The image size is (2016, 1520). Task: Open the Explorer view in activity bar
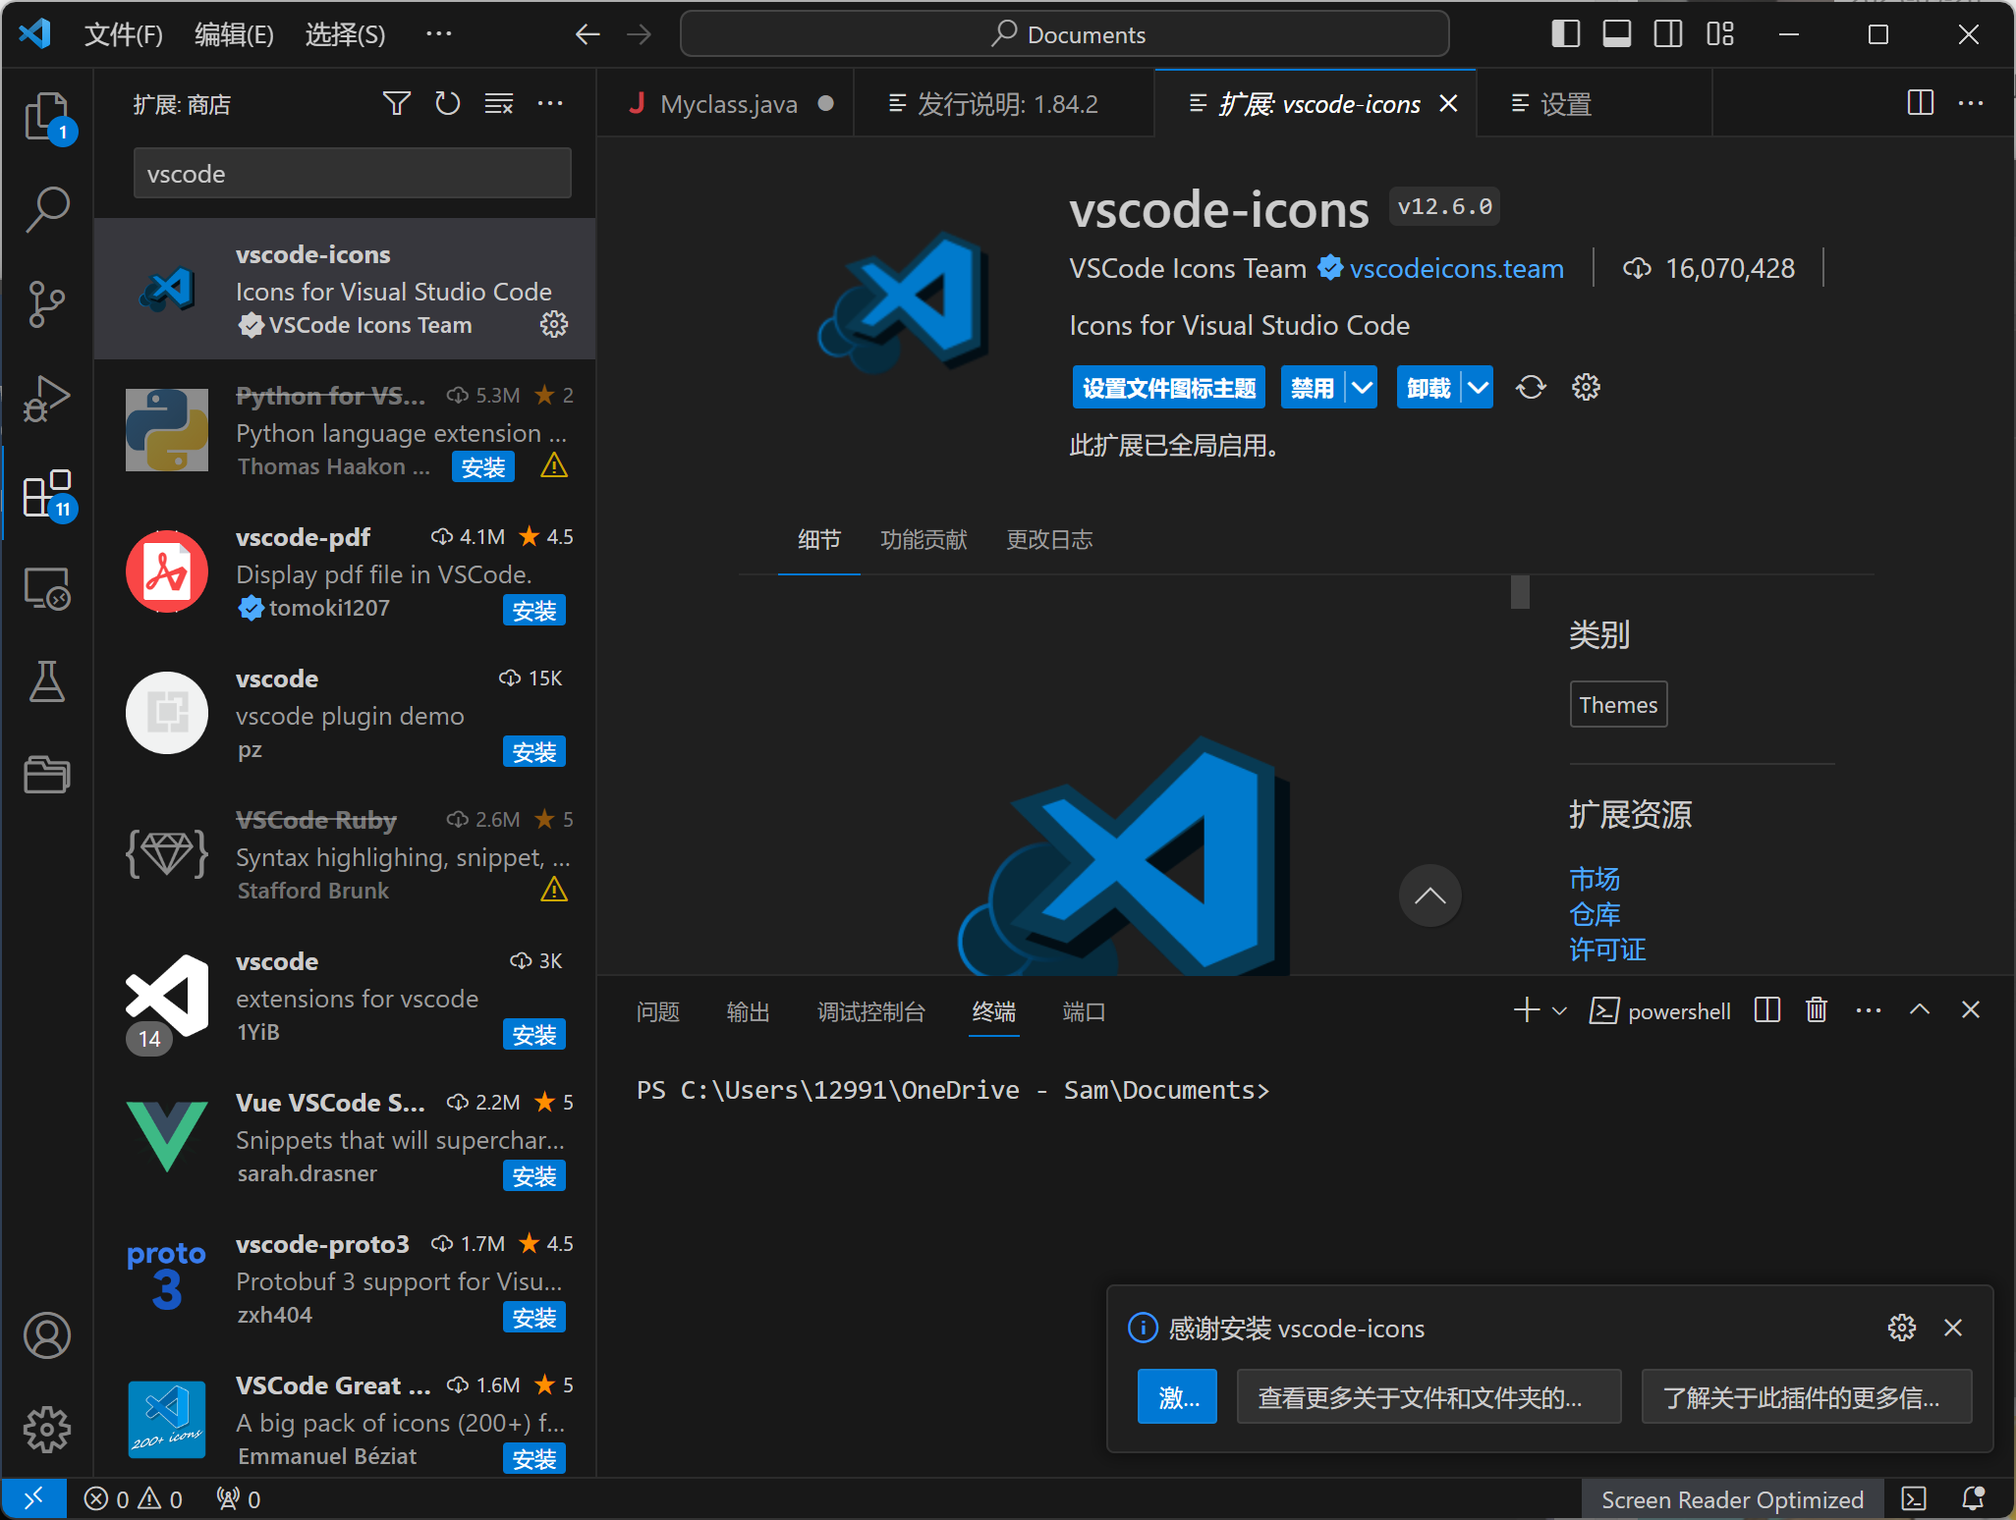coord(47,116)
